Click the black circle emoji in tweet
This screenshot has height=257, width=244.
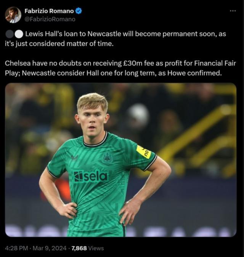pos(10,34)
